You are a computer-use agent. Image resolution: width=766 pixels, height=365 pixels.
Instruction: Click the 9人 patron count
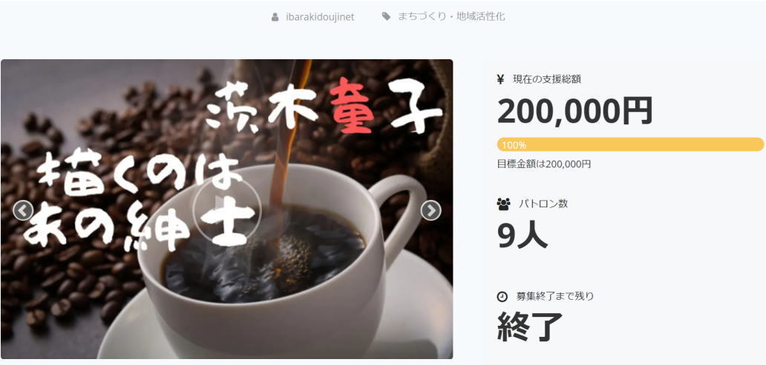(x=523, y=236)
